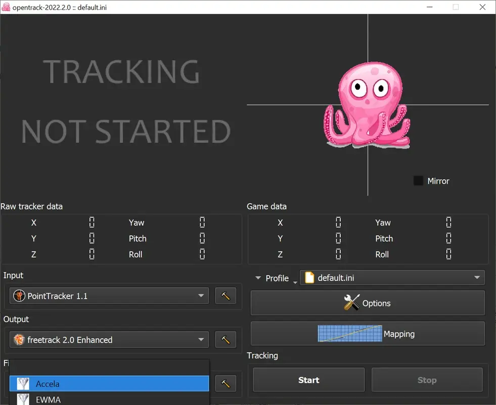Image resolution: width=496 pixels, height=405 pixels.
Task: Click the PointTracker logo in the Input selector
Action: click(19, 296)
